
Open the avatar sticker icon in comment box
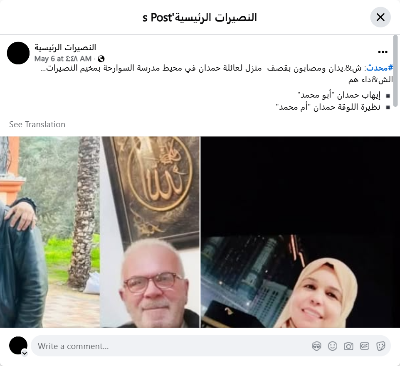[x=316, y=346]
